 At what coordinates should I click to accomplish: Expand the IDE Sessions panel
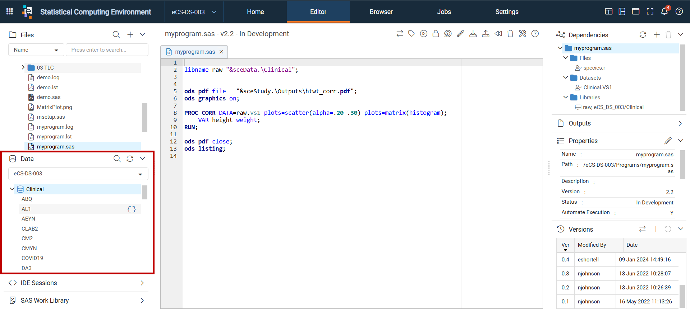pyautogui.click(x=142, y=283)
